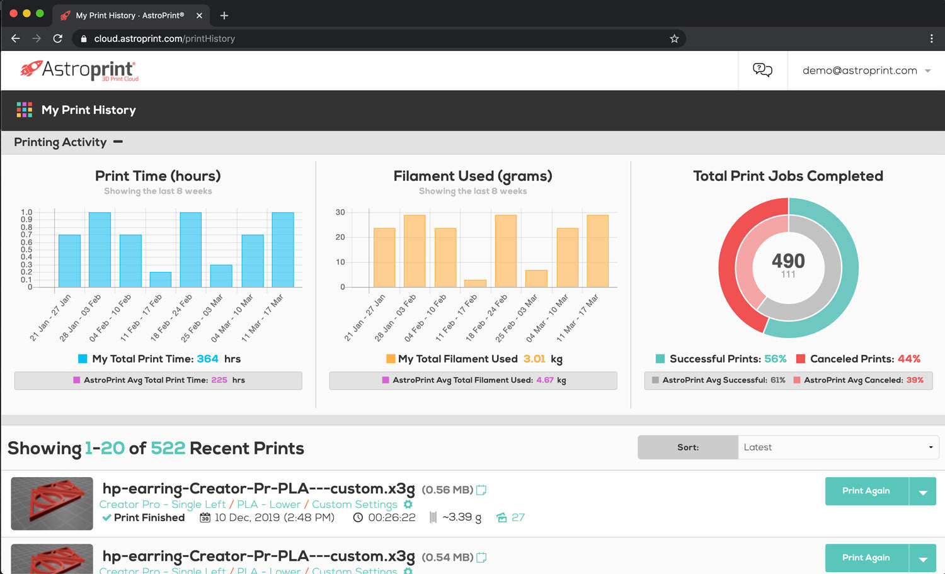Click 18 Feb - 24 Feb filament bar
Image resolution: width=945 pixels, height=574 pixels.
pos(506,251)
